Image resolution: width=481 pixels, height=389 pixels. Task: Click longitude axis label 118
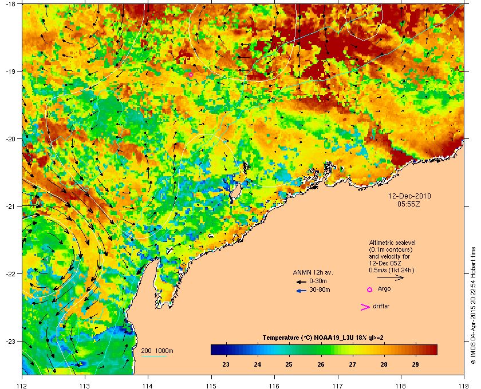401,386
